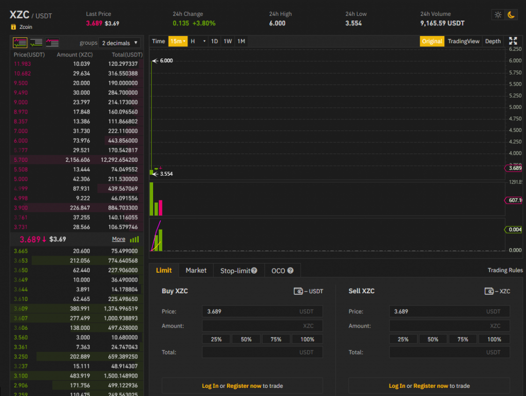Screen dimensions: 526x396
Task: Set buy amount to 50%
Action: point(246,339)
